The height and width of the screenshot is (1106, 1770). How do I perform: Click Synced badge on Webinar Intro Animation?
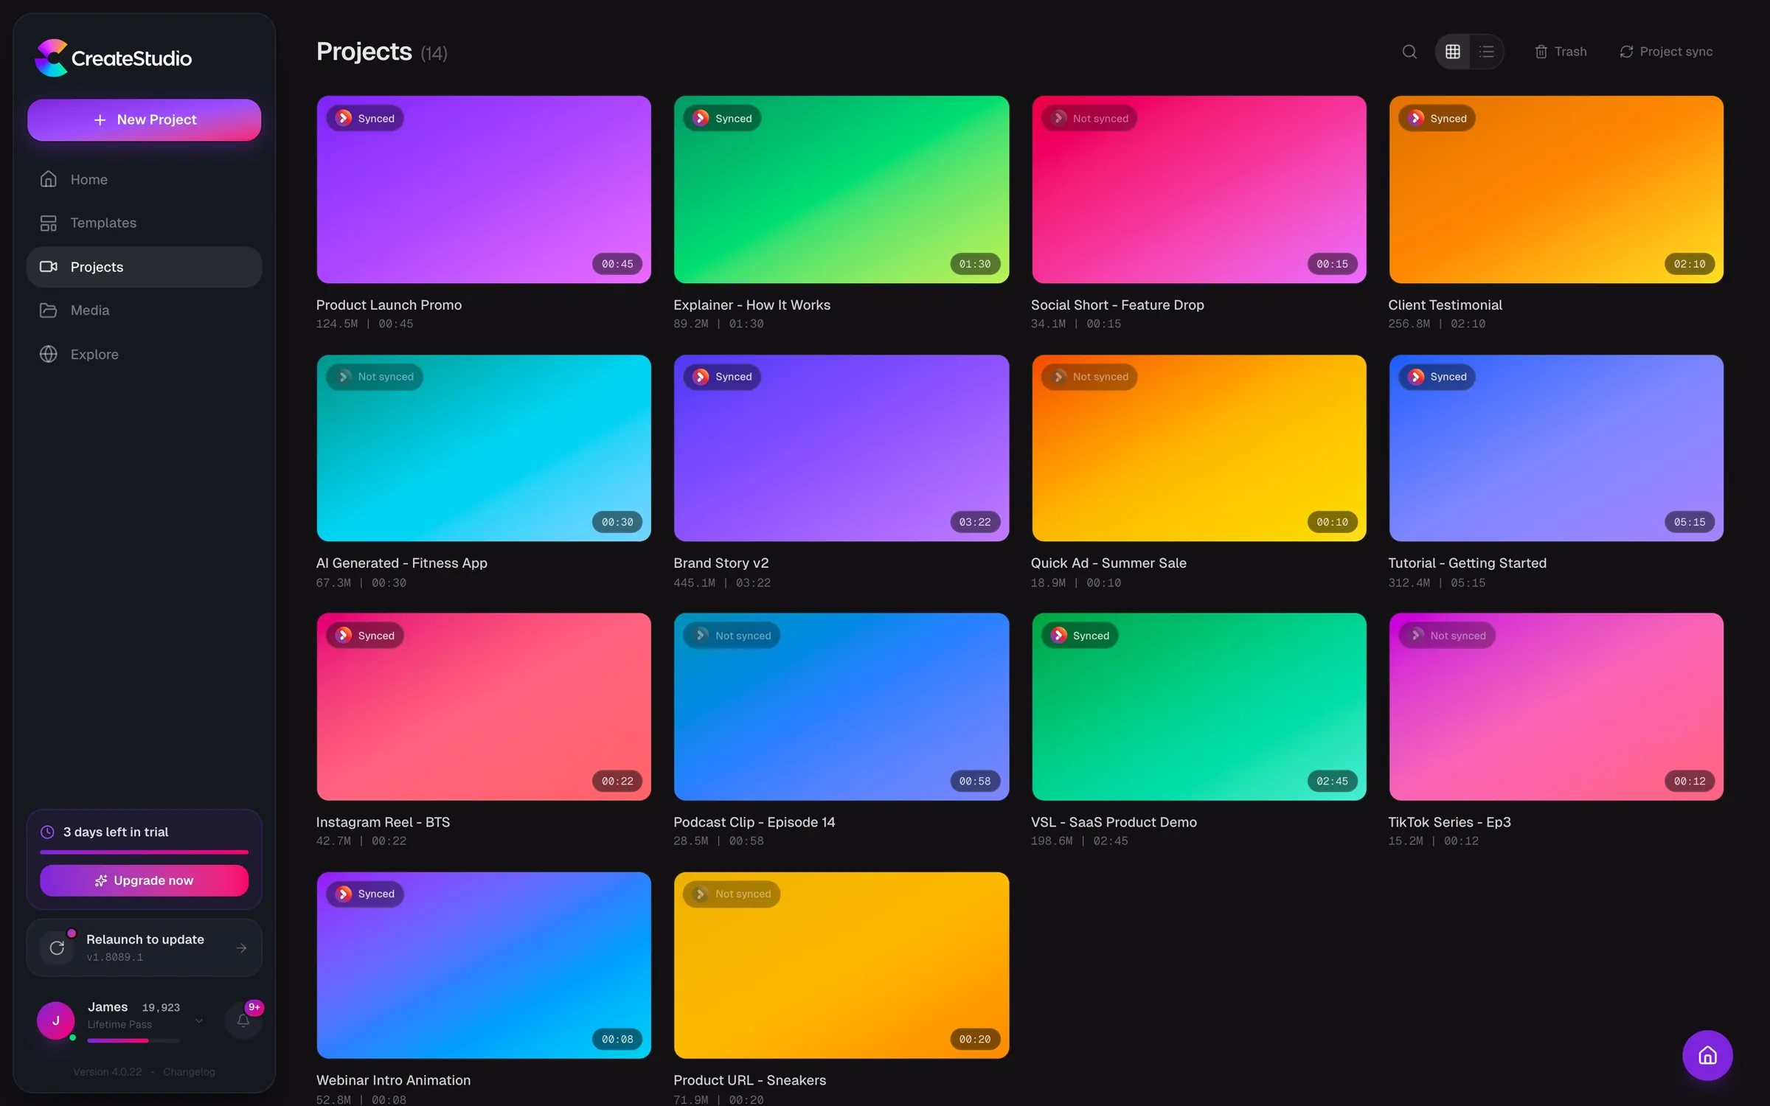tap(365, 894)
